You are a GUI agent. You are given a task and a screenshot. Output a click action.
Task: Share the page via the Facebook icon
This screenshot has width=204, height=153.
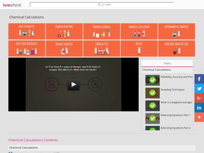199,79
